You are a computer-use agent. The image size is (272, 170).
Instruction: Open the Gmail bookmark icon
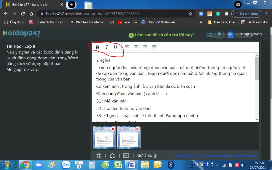(112, 22)
